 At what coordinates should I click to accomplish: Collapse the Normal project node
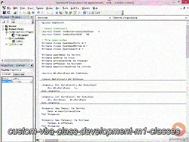click(3, 26)
